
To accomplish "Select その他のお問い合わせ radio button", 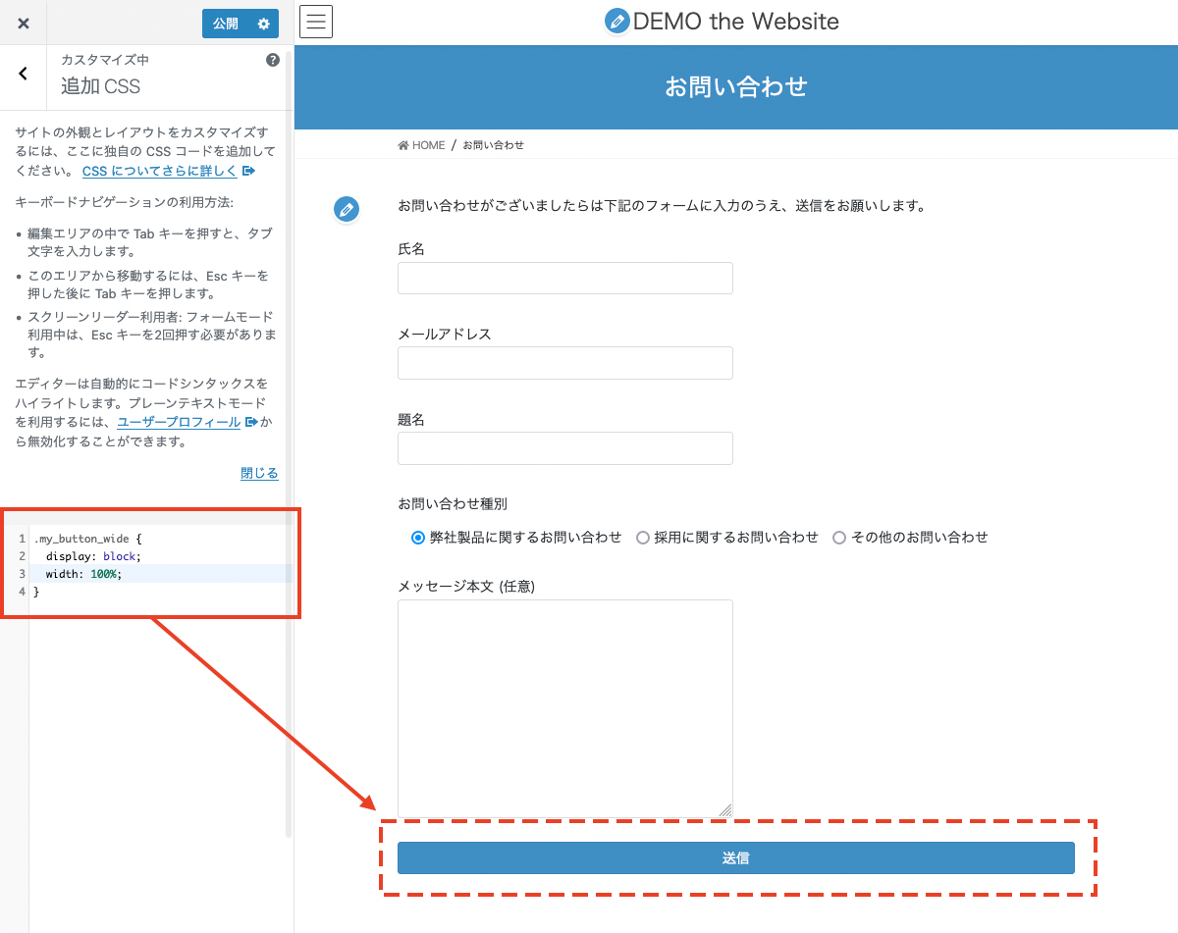I will tap(839, 537).
